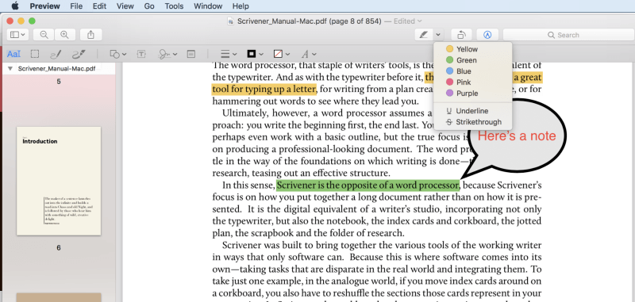
Task: Open the Share button
Action: pos(90,35)
